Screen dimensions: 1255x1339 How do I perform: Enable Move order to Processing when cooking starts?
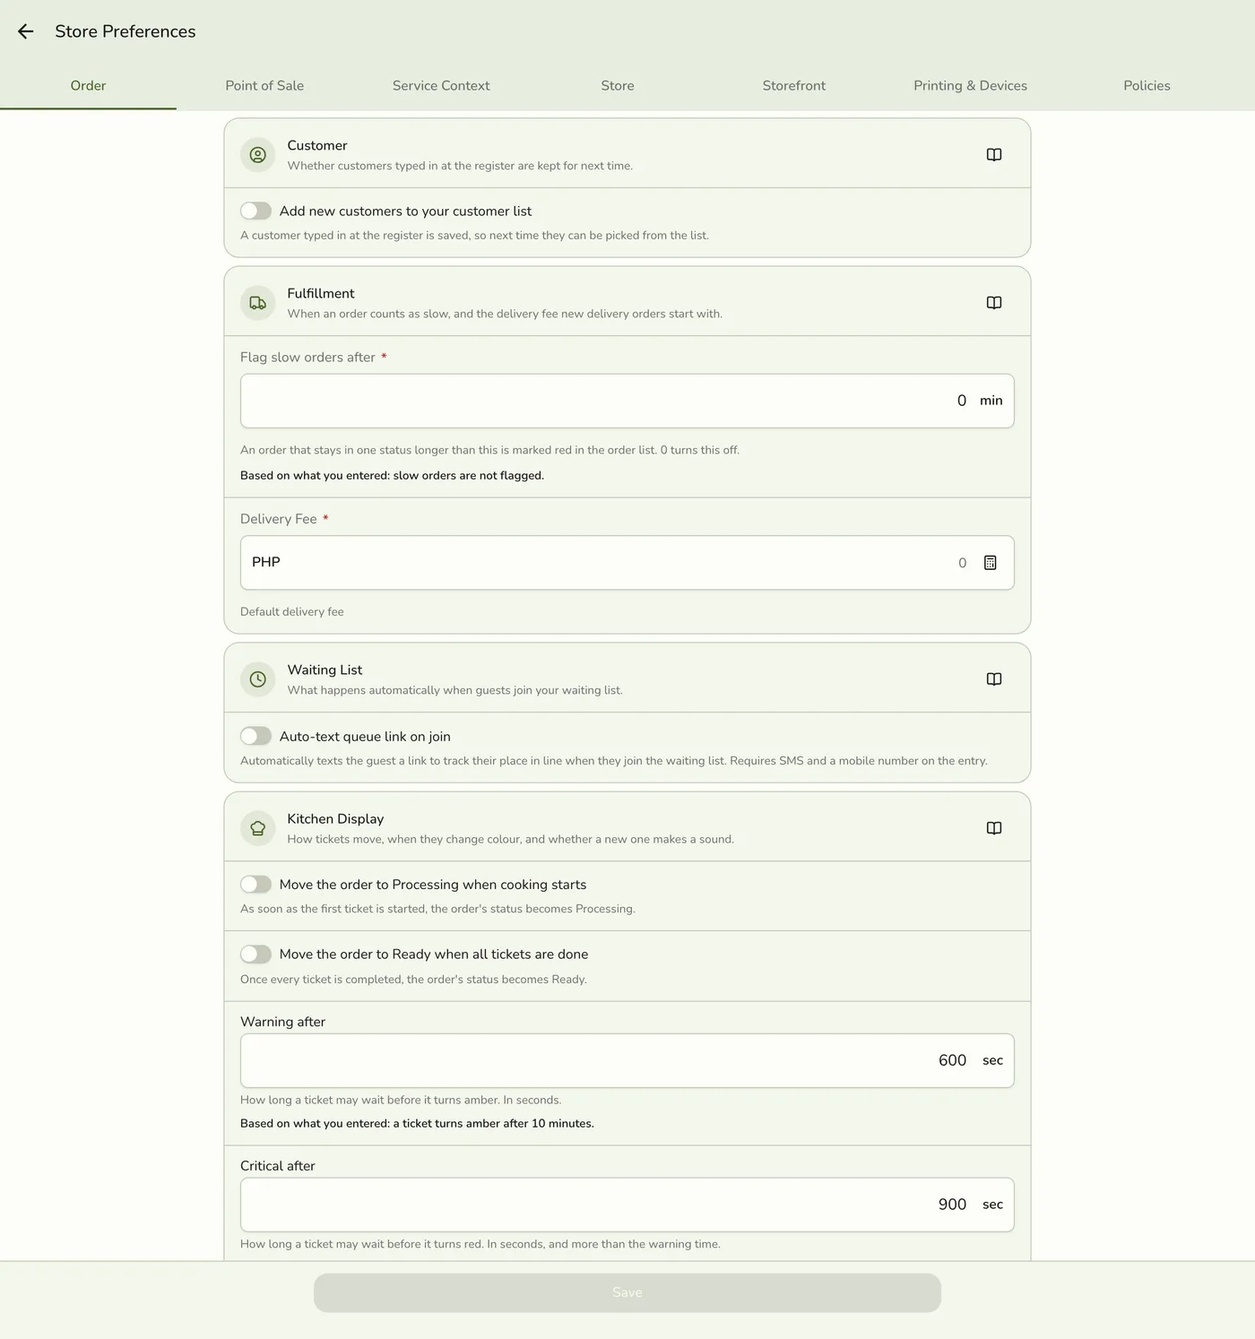pos(255,885)
